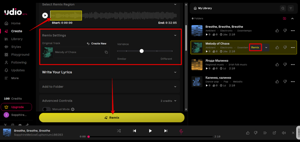Open the More menu in sidebar
Image resolution: width=300 pixels, height=142 pixels.
tap(11, 78)
